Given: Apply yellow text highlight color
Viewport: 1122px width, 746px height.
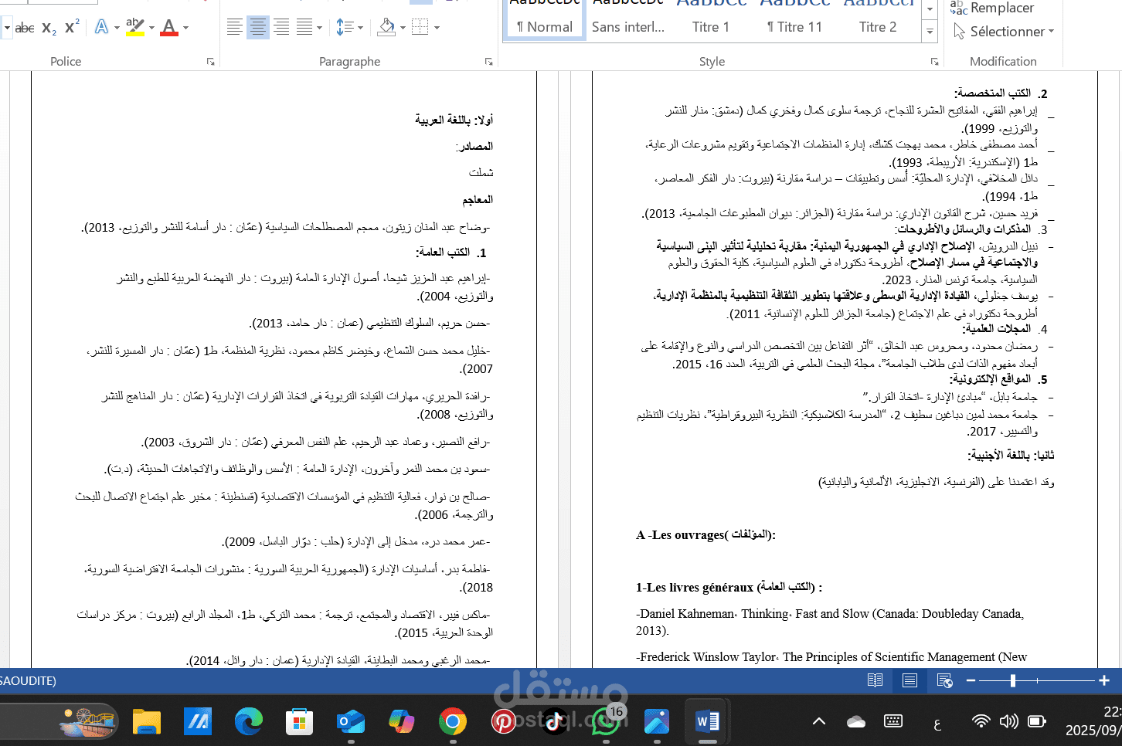Looking at the screenshot, I should point(135,28).
